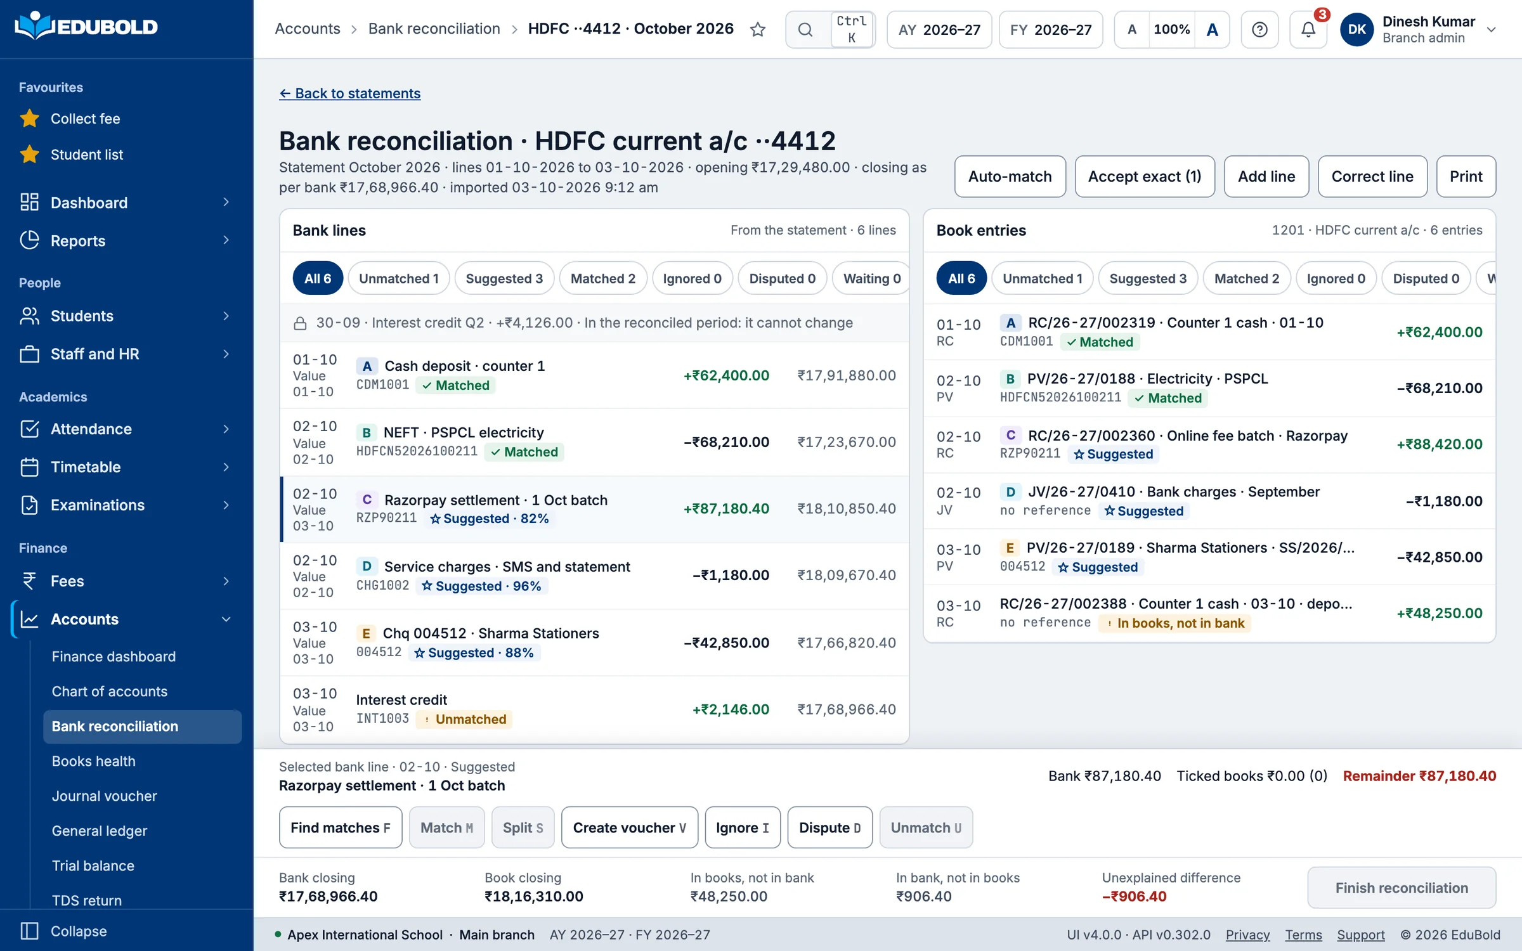The image size is (1522, 951).
Task: Open the AY 2026–27 selector
Action: point(939,29)
